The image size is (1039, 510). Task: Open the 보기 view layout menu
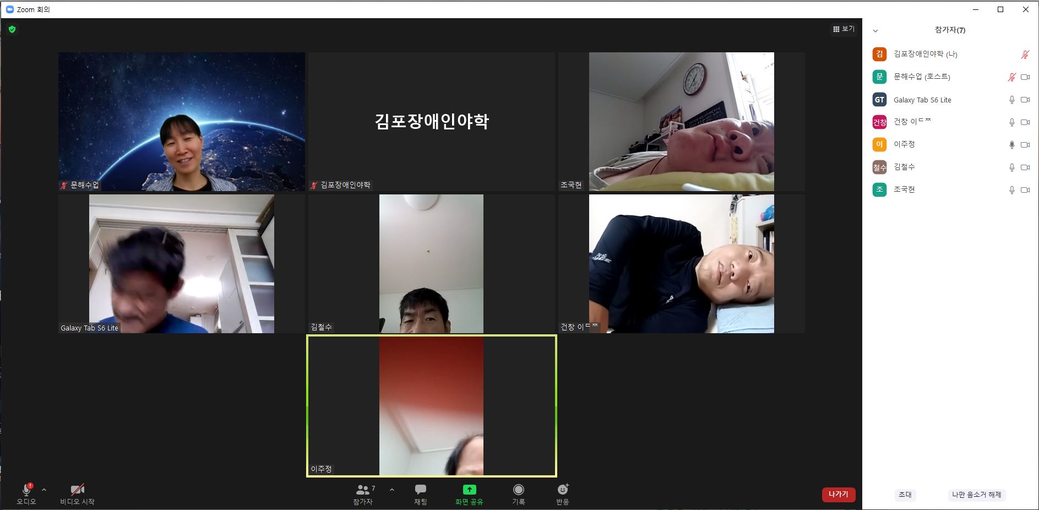[844, 29]
